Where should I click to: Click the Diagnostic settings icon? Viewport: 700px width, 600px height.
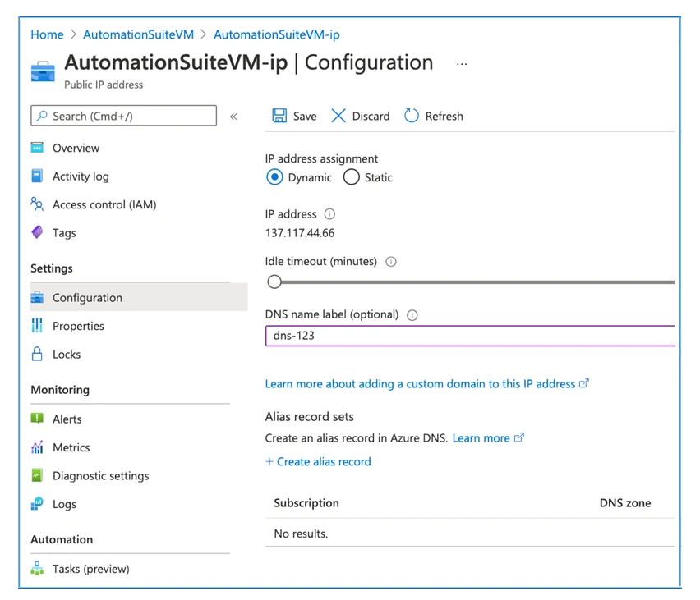tap(37, 475)
